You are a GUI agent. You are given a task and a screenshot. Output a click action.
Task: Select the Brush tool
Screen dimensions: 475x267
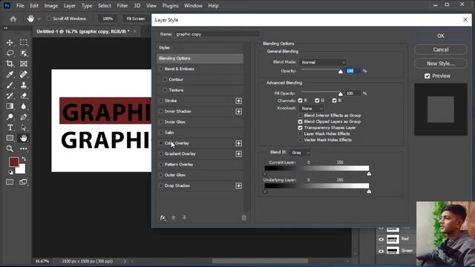10,85
